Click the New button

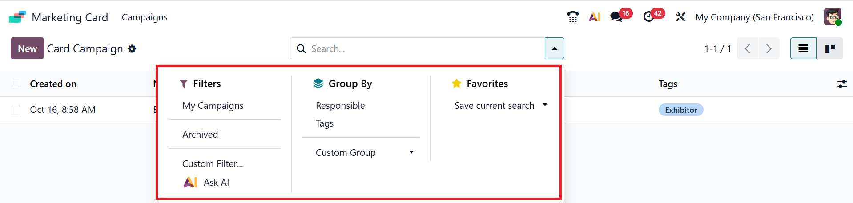click(x=27, y=48)
